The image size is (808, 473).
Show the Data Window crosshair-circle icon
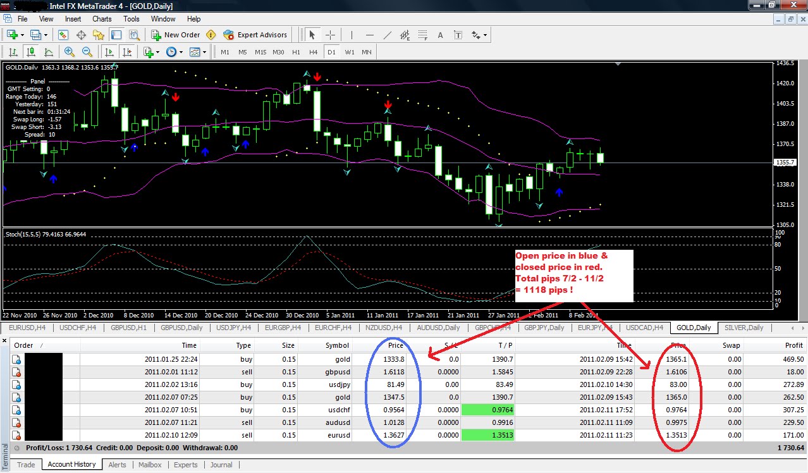click(x=82, y=35)
